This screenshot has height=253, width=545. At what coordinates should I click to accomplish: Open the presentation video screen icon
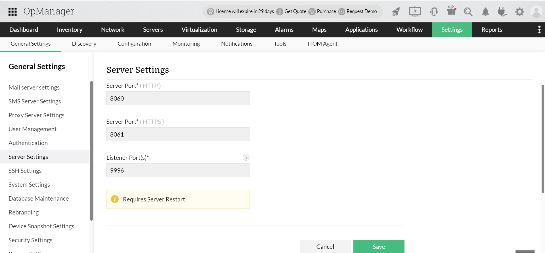(415, 12)
